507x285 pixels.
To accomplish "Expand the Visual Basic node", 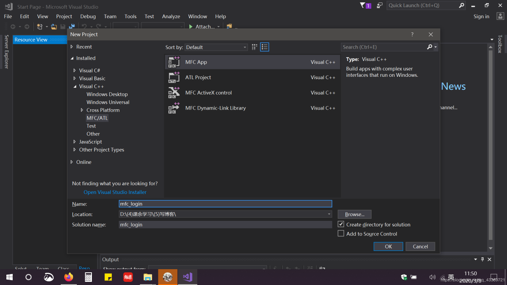I will pyautogui.click(x=74, y=78).
